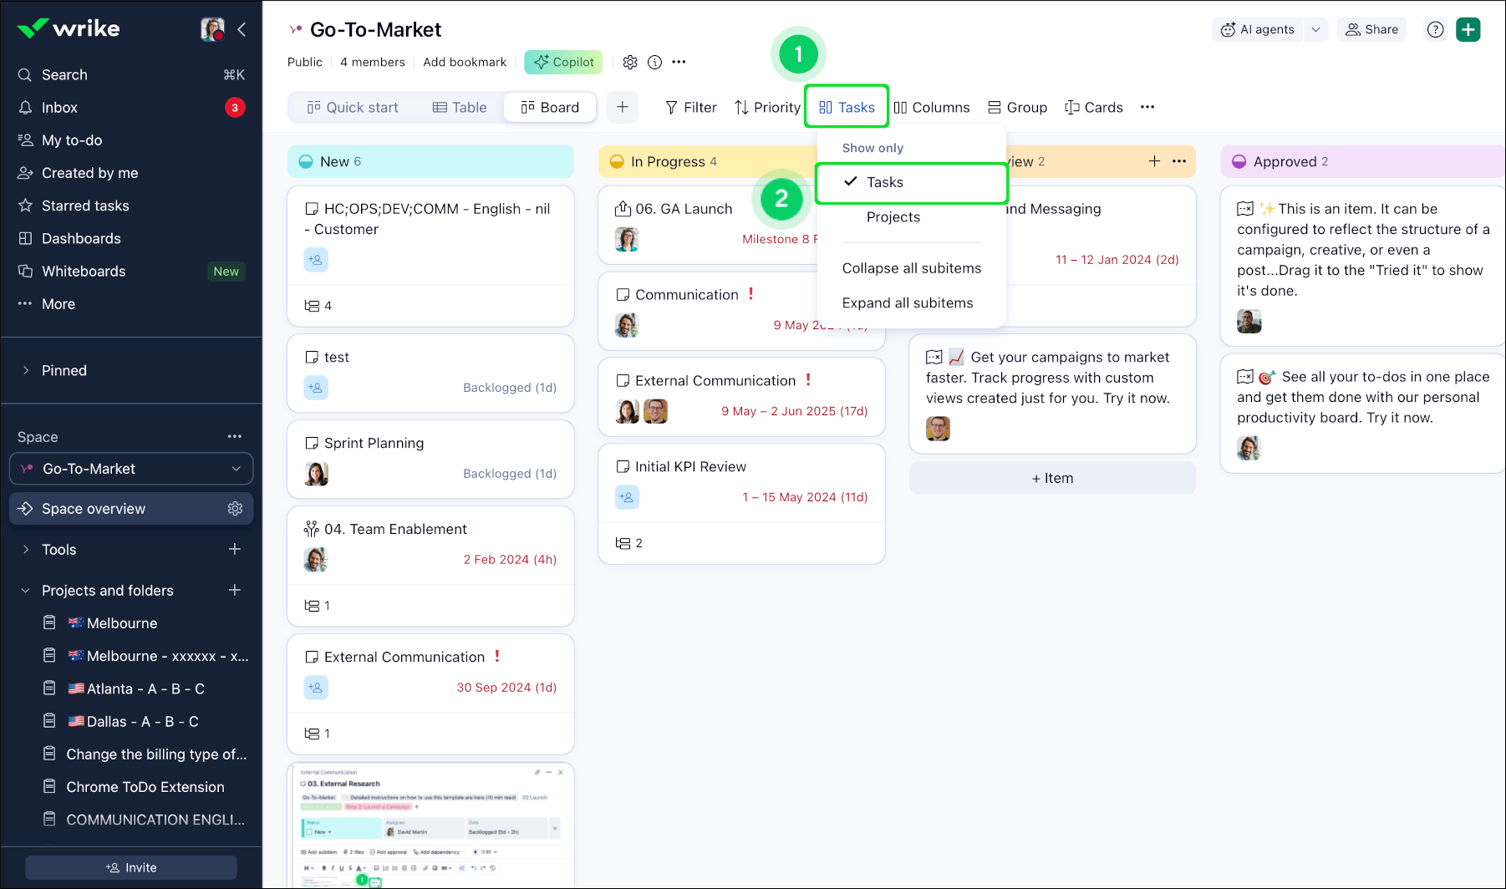Open header more options ellipsis
This screenshot has height=889, width=1506.
tap(679, 62)
